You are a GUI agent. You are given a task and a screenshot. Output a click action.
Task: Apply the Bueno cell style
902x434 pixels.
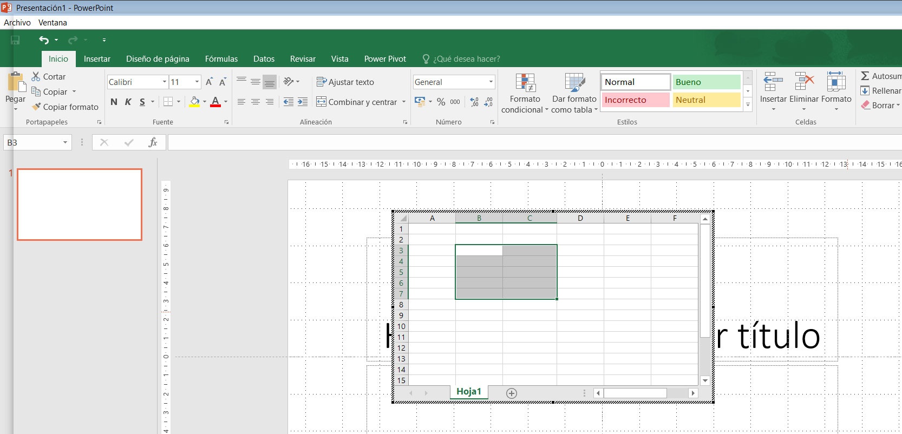click(x=707, y=82)
